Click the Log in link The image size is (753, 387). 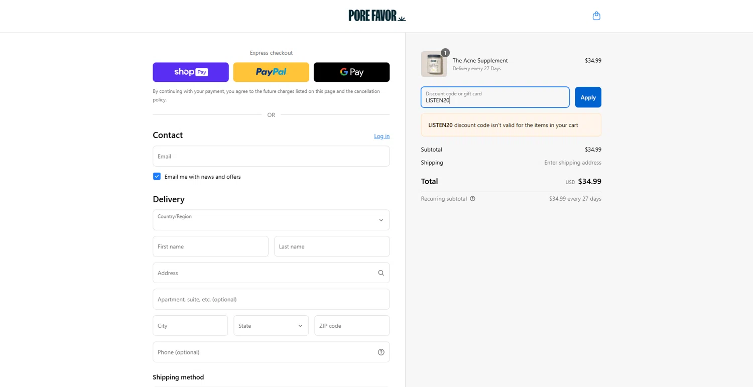(382, 136)
